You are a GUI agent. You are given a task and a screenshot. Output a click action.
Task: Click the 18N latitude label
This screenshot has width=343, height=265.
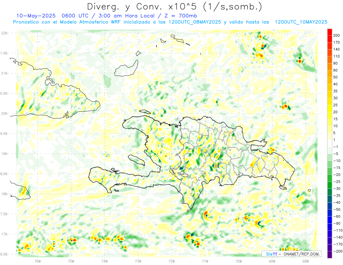pyautogui.click(x=4, y=194)
